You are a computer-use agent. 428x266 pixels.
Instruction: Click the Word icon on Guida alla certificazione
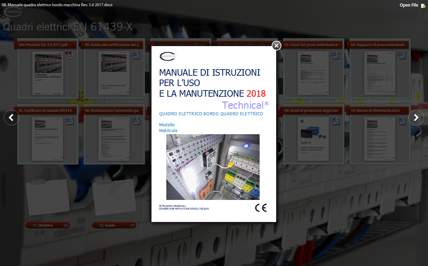(136, 55)
